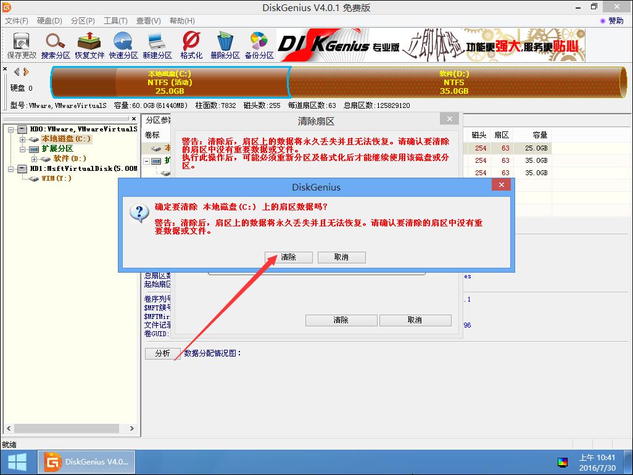Screen dimensions: 633x475
Task: Open the 硬盘(D) menu
Action: [x=49, y=21]
